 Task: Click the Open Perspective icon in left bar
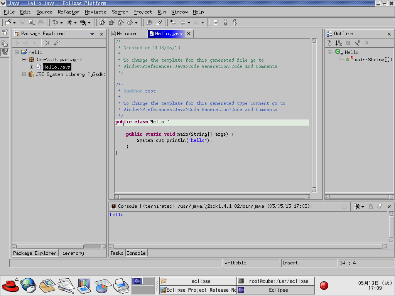pyautogui.click(x=5, y=32)
